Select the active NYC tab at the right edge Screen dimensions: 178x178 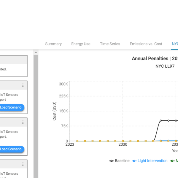[175, 44]
